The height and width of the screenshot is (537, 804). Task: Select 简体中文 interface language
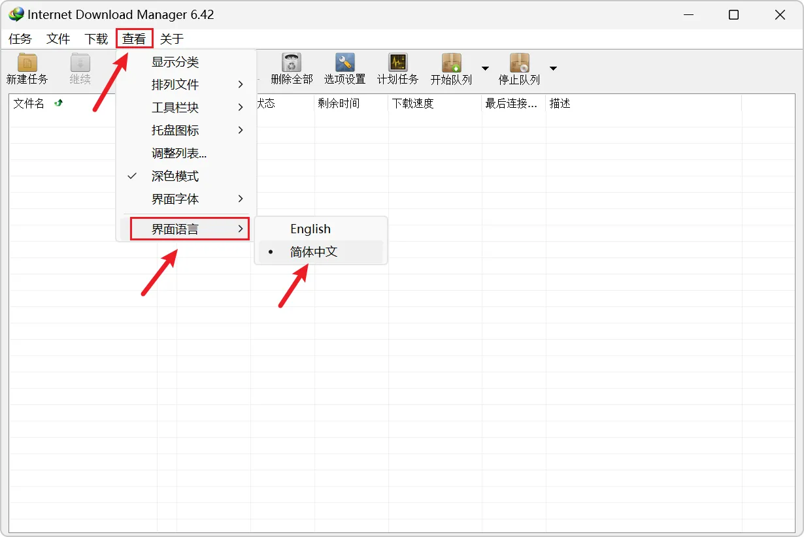[x=321, y=252]
